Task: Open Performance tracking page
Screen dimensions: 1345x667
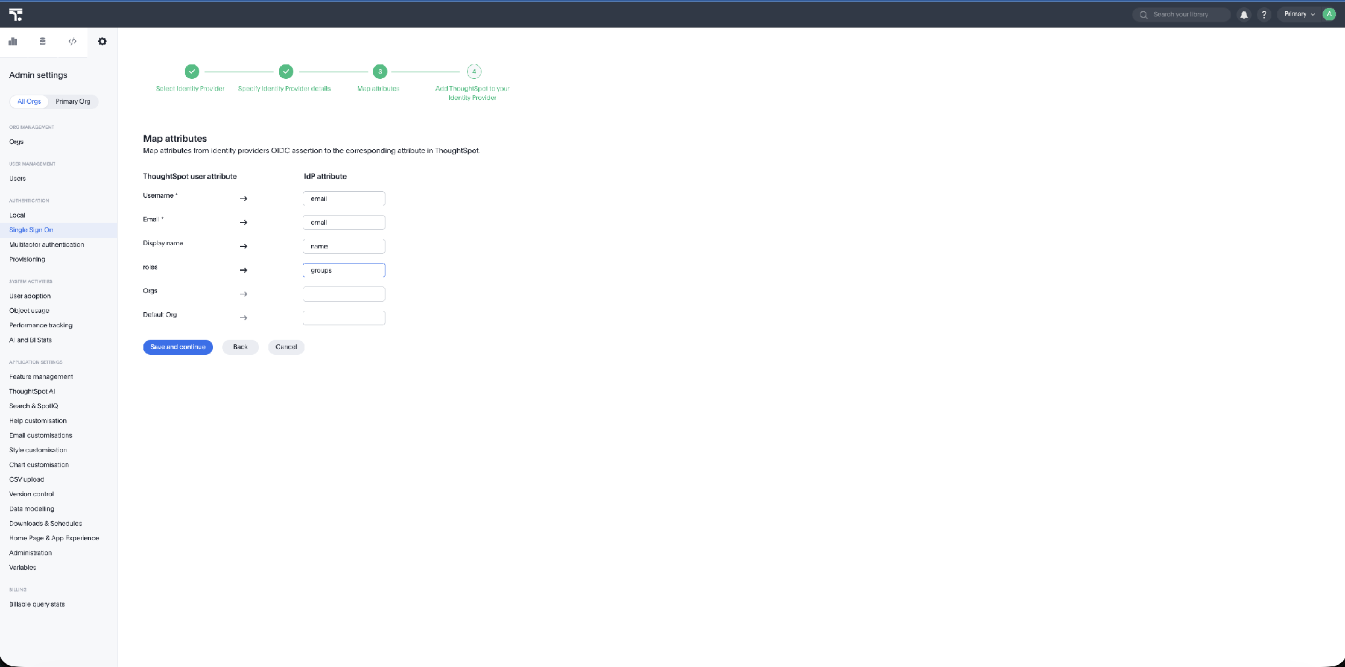Action: (41, 325)
